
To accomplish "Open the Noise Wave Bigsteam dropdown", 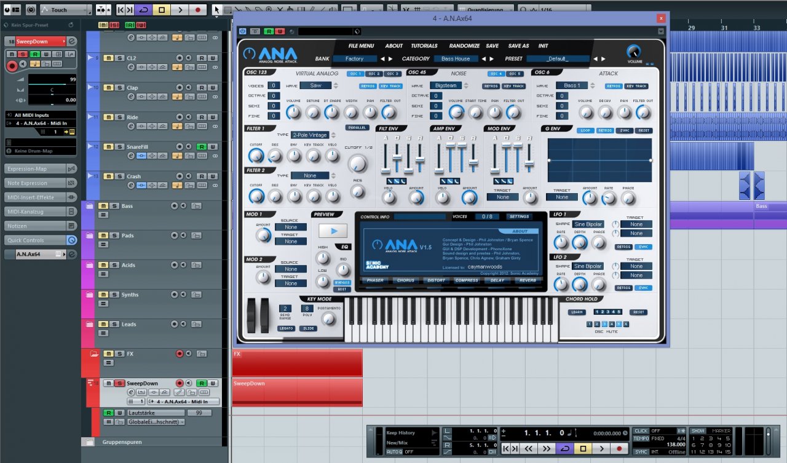I will click(446, 85).
